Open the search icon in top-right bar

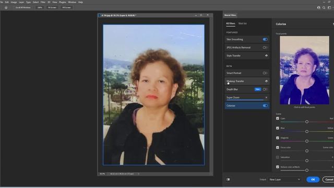click(324, 7)
